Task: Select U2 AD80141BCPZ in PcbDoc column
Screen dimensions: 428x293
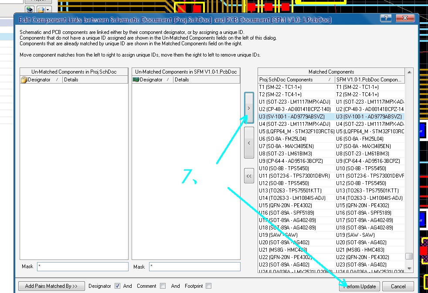Action: click(x=370, y=109)
